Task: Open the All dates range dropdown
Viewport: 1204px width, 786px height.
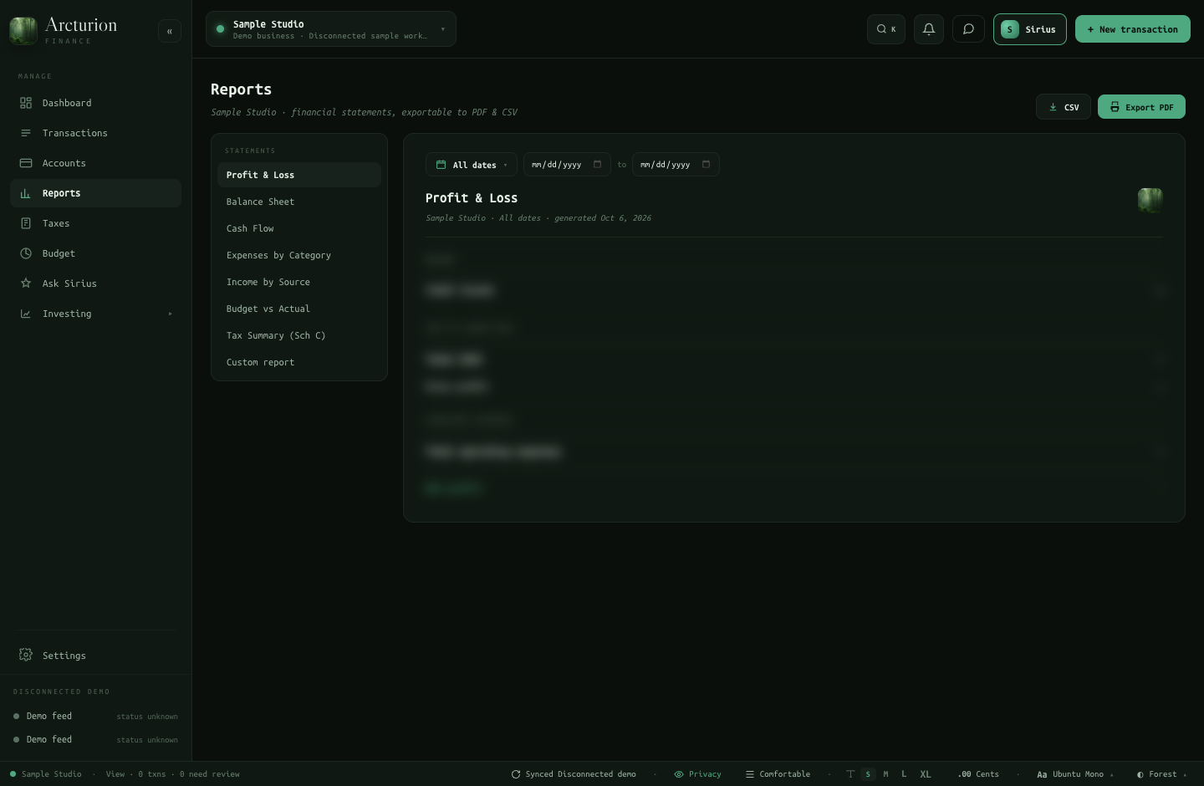Action: (x=472, y=165)
